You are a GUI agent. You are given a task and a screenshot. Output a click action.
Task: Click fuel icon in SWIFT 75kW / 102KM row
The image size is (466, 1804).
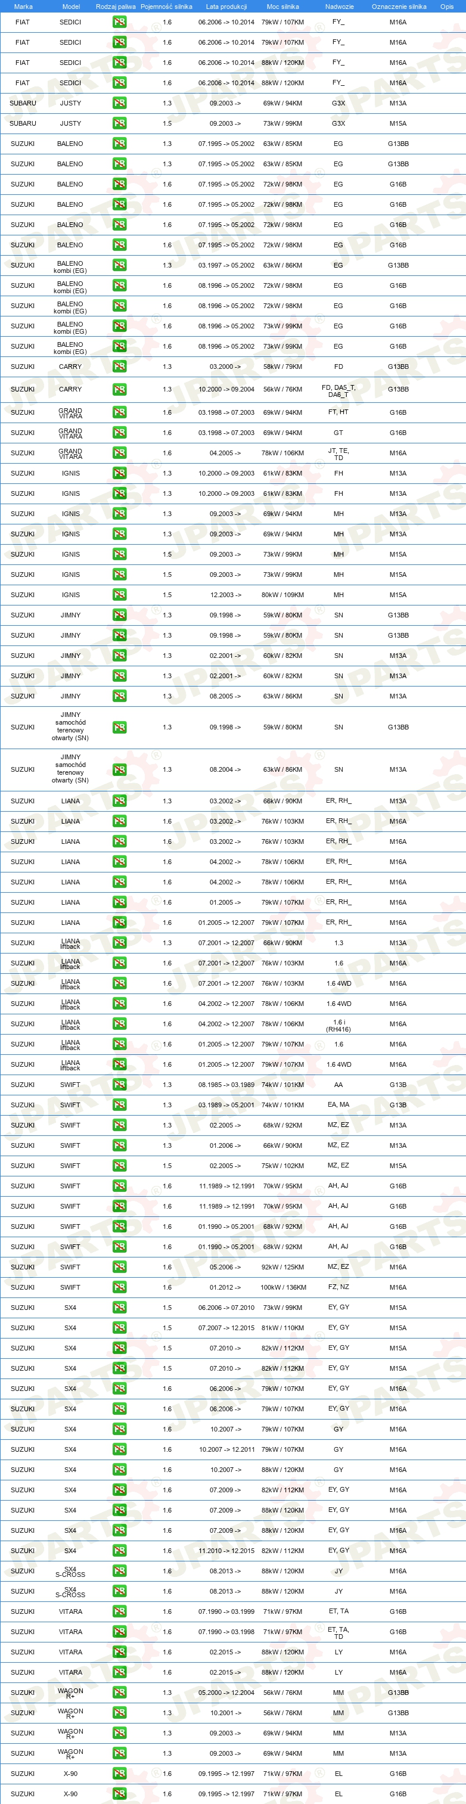click(119, 1166)
